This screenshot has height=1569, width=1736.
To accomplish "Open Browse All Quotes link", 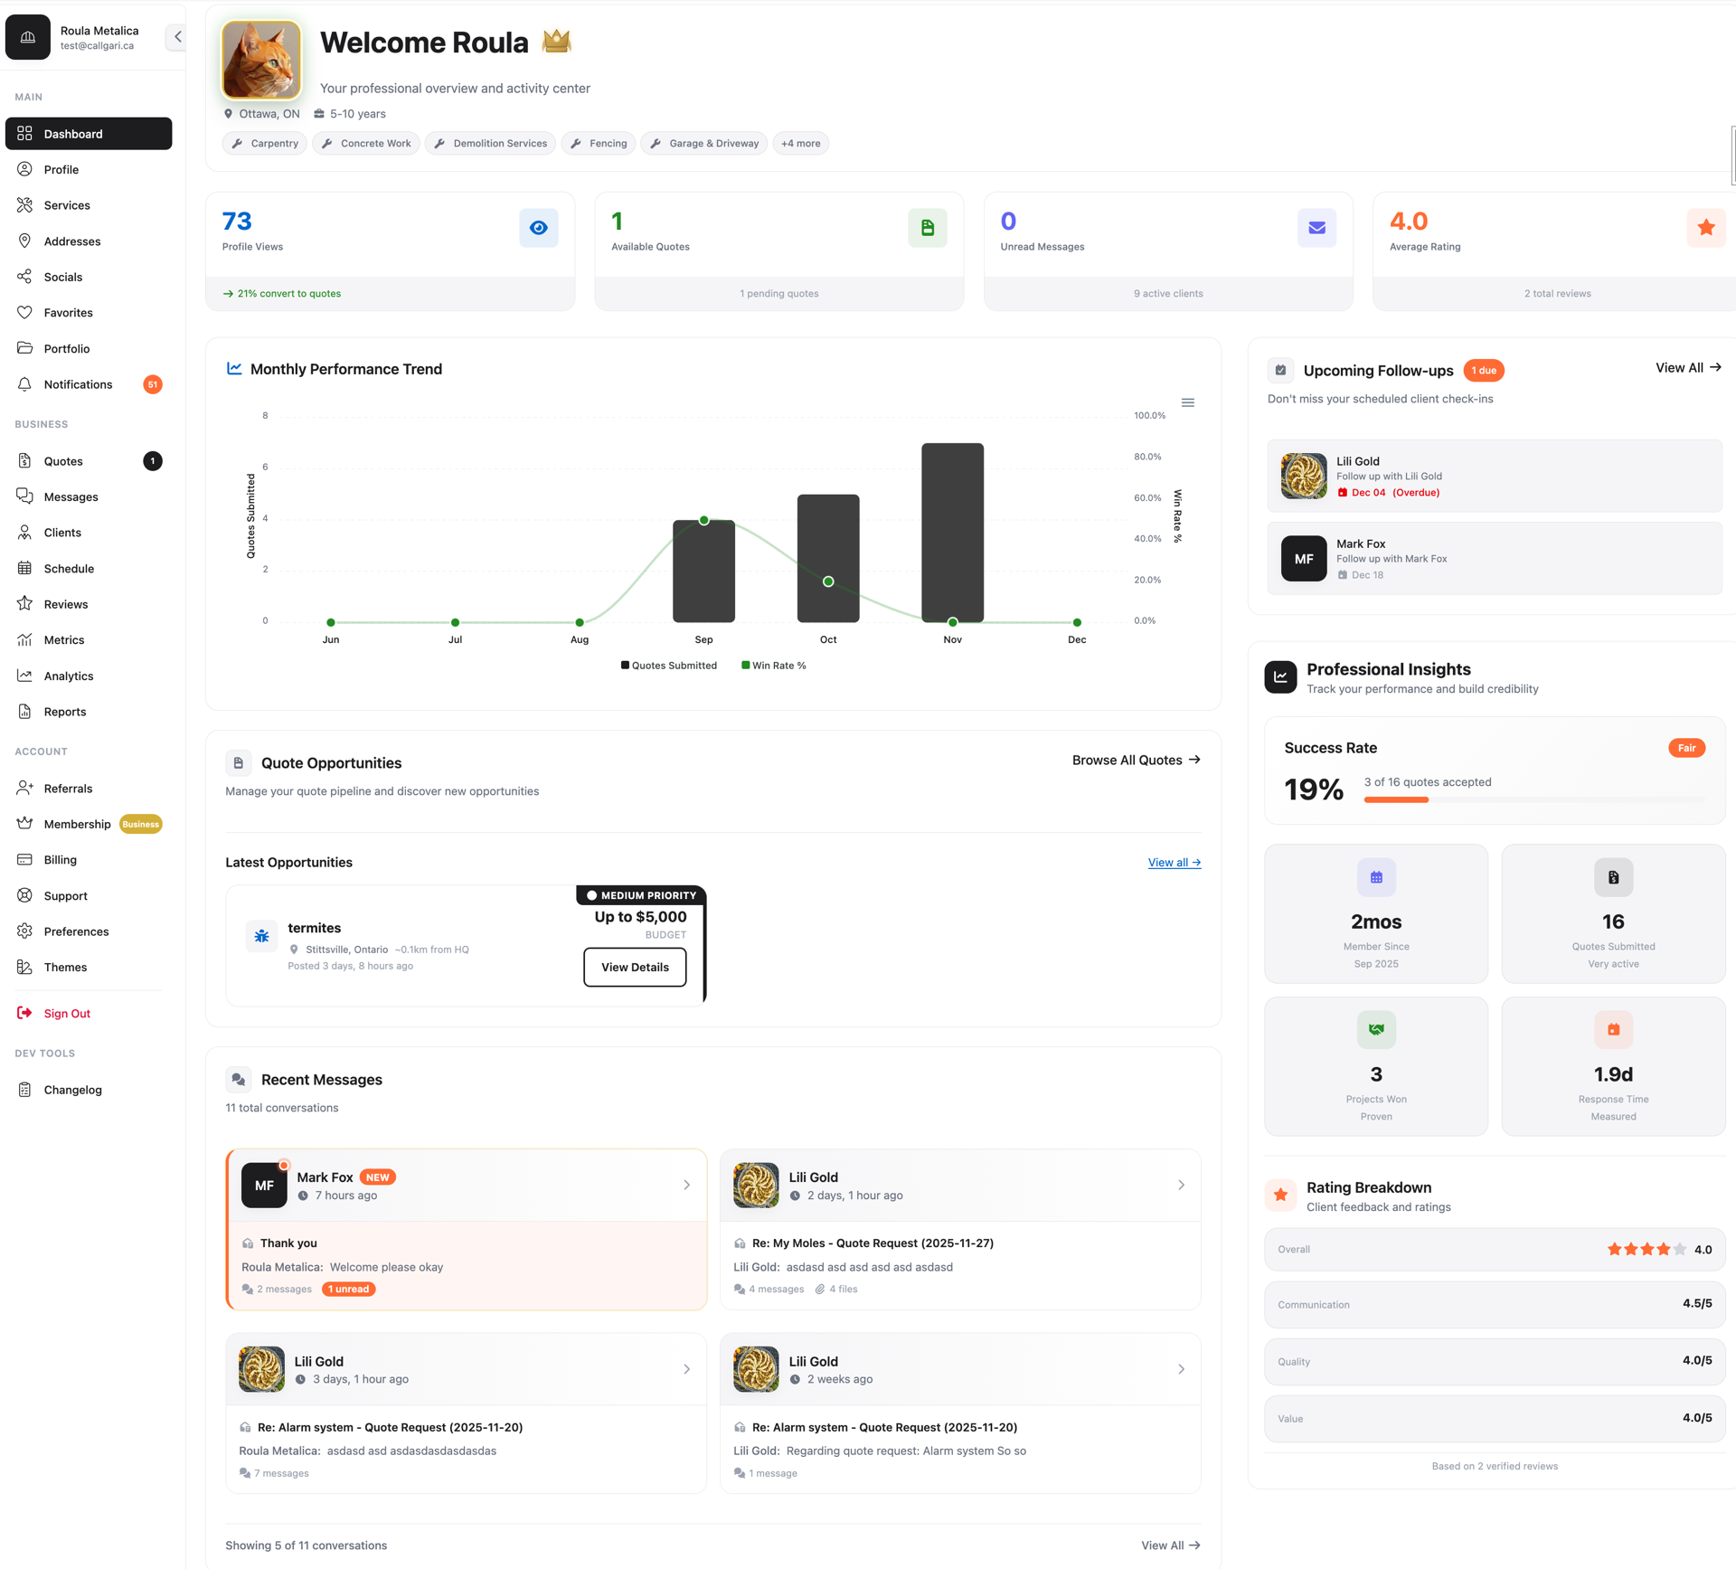I will click(x=1136, y=760).
